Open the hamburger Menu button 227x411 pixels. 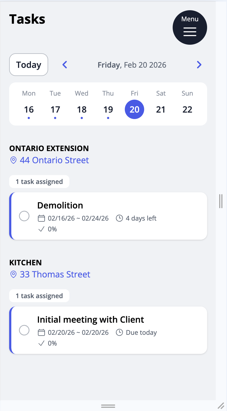click(x=190, y=27)
